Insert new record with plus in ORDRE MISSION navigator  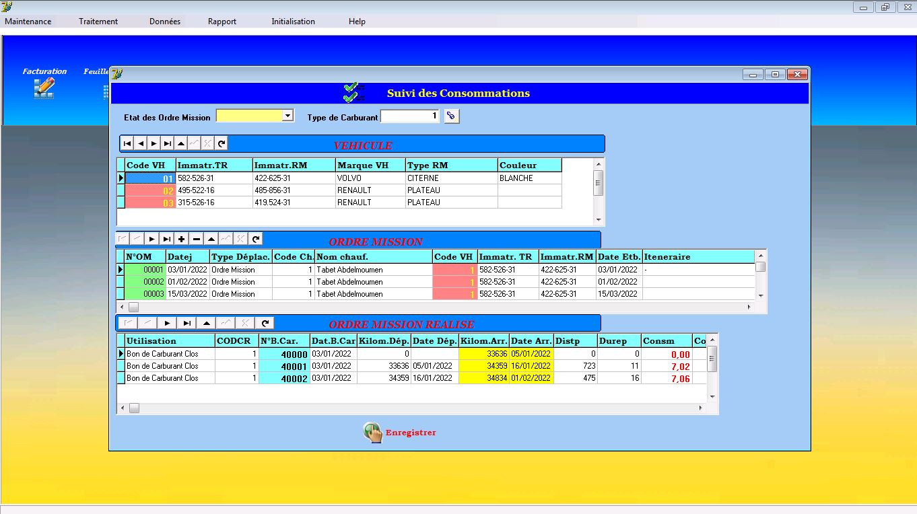(x=181, y=239)
